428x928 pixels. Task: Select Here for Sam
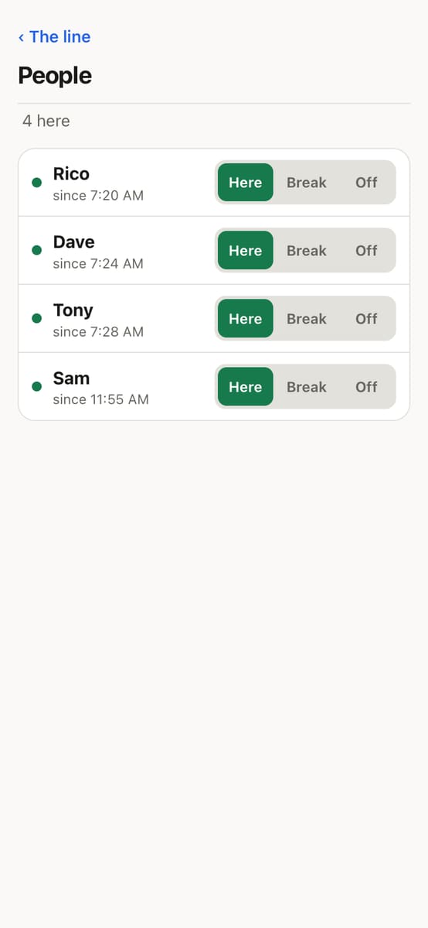tap(246, 386)
